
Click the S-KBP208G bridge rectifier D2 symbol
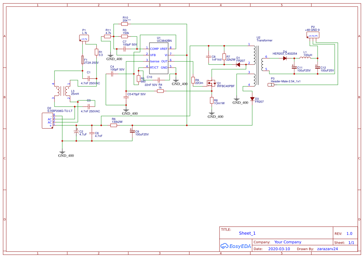point(47,121)
